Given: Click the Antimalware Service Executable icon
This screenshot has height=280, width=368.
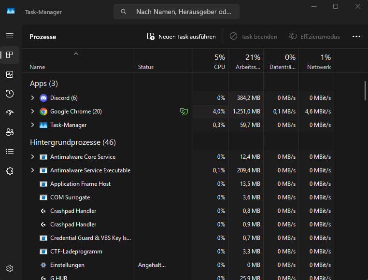Looking at the screenshot, I should click(43, 170).
